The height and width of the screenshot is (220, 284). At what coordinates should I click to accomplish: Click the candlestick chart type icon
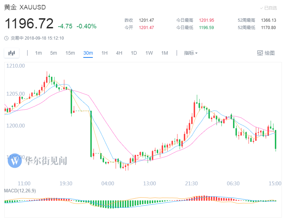click(12, 53)
